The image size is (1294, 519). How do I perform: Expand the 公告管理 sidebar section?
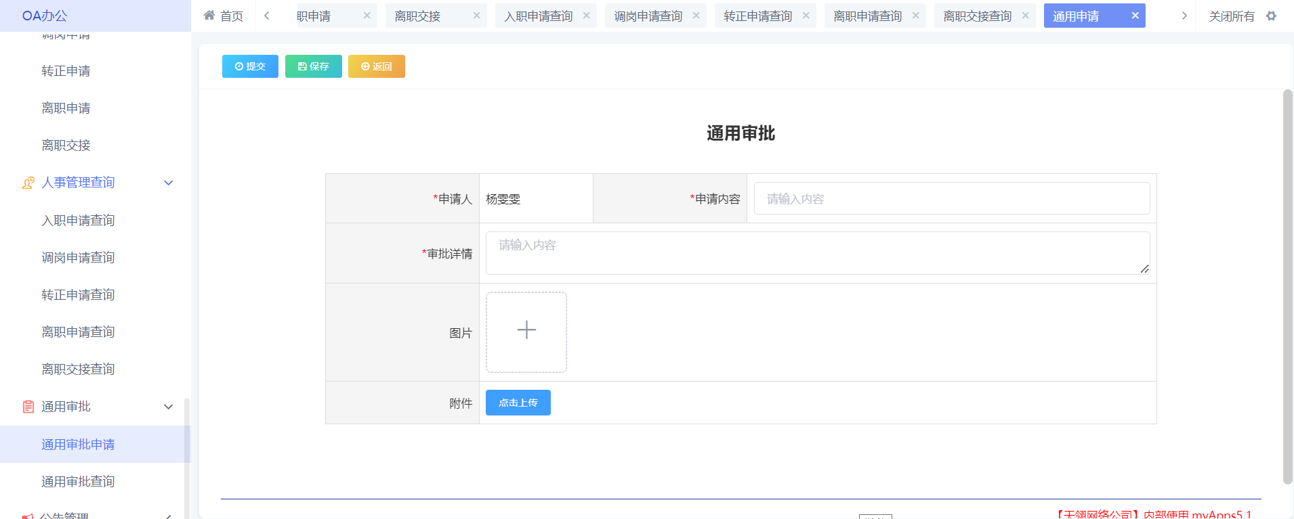(x=168, y=516)
